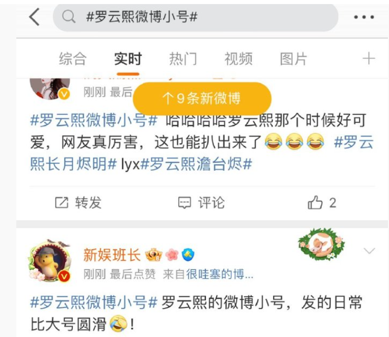Add a tab with the plus icon
Viewport: 389px width, 337px height.
point(369,59)
